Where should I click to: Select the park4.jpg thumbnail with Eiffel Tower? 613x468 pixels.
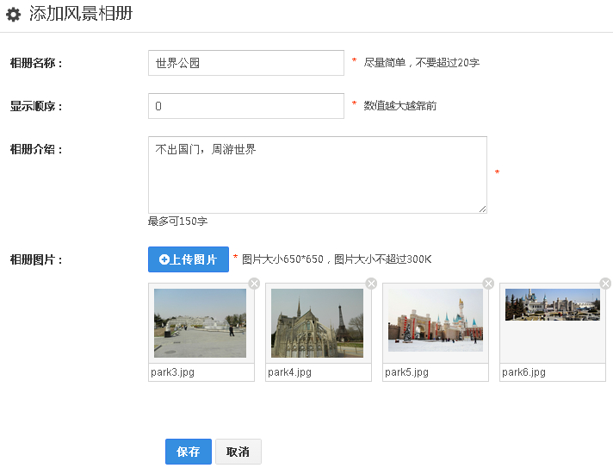317,323
